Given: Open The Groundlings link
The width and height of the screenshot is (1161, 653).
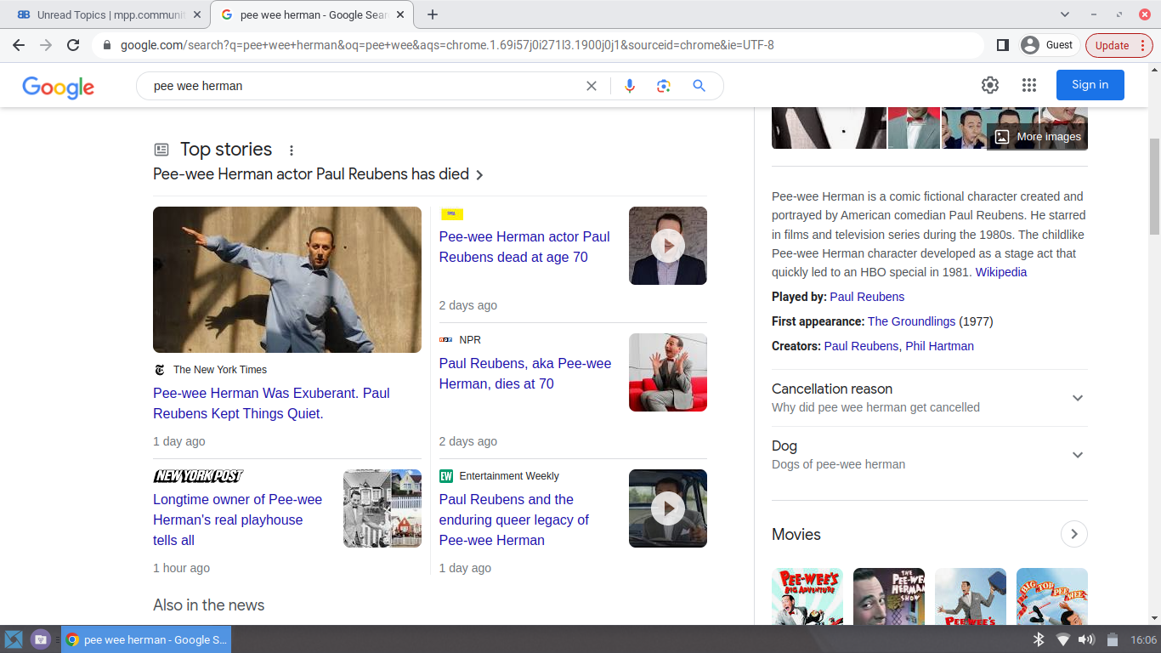Looking at the screenshot, I should 911,321.
